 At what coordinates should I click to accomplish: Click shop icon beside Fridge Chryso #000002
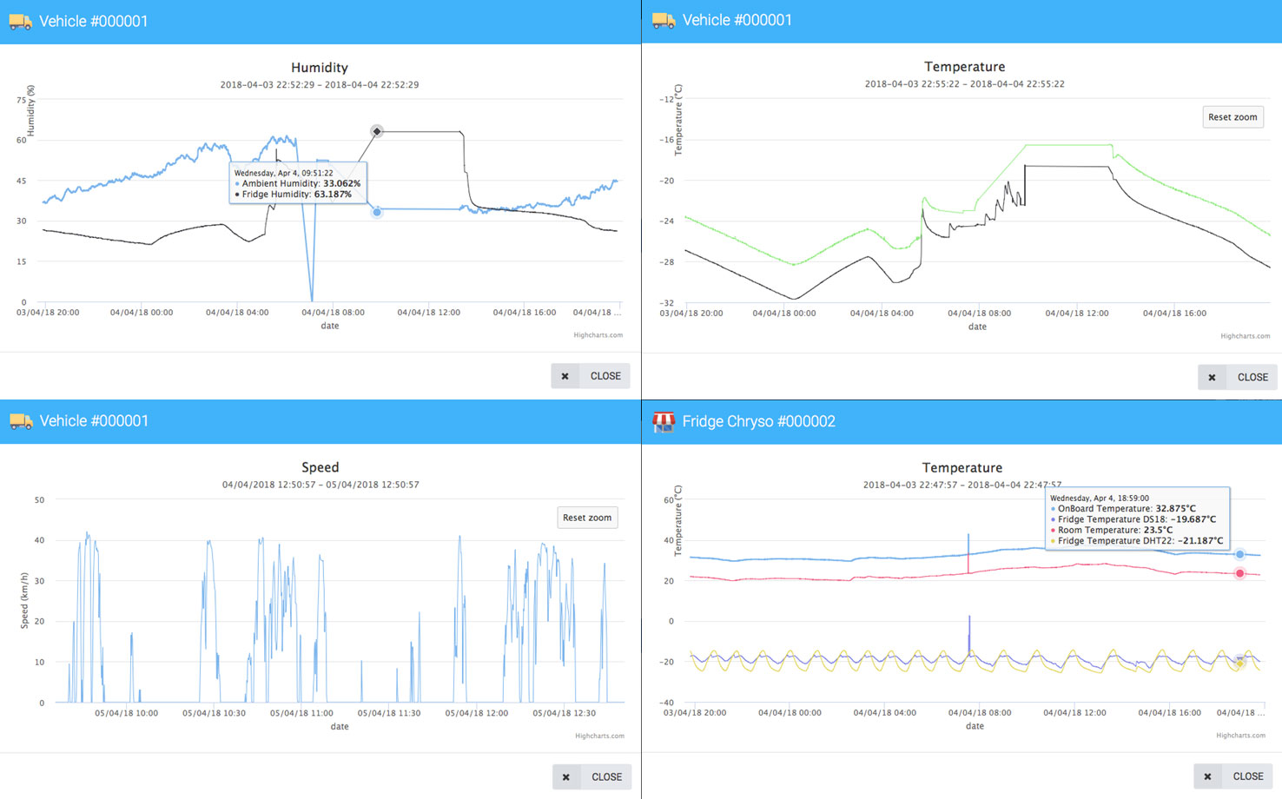tap(664, 422)
